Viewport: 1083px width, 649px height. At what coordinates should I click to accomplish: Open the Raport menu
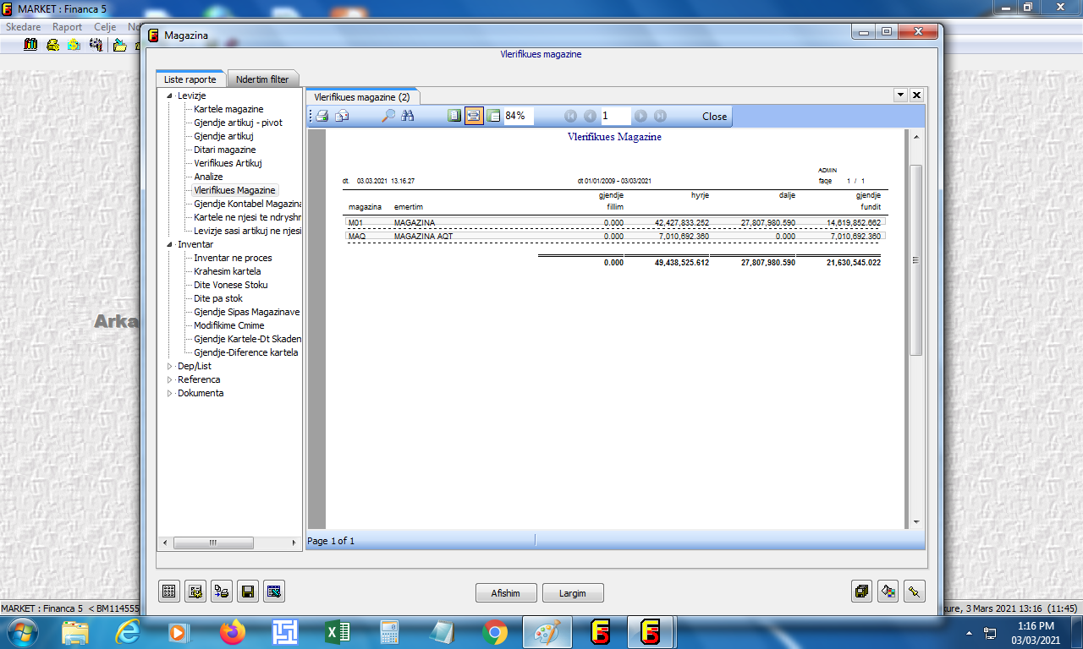pos(67,27)
